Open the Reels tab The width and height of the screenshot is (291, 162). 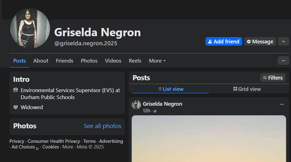tap(135, 61)
